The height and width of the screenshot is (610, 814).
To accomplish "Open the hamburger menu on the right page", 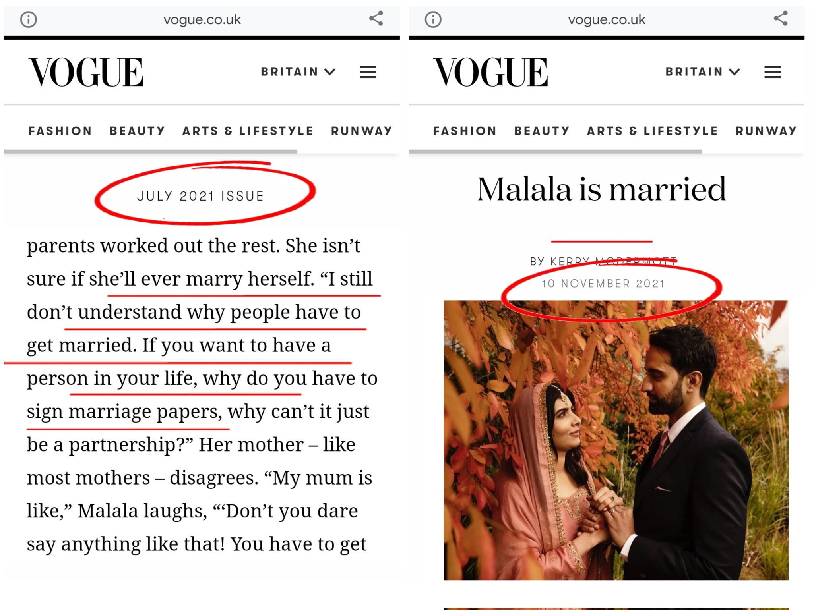I will point(772,73).
